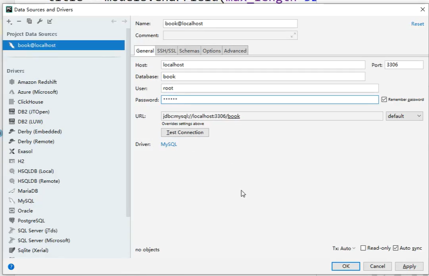Select the MySQL driver link

point(168,144)
